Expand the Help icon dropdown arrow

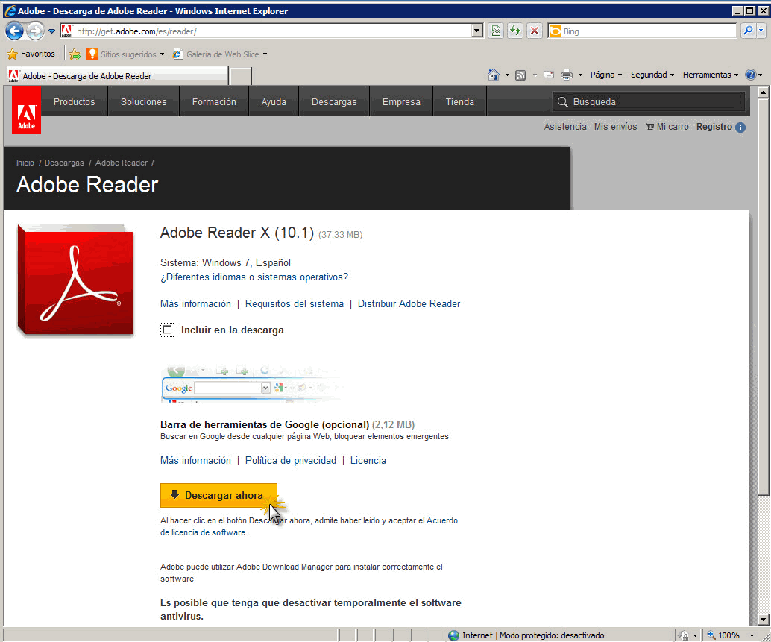760,75
